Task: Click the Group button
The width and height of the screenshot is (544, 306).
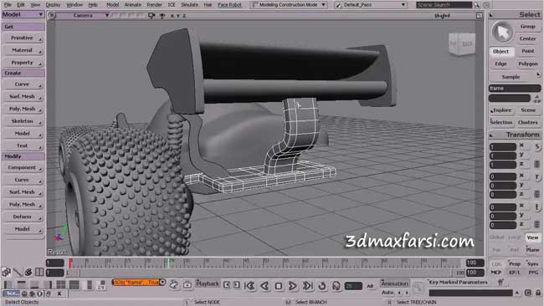Action: coord(528,27)
